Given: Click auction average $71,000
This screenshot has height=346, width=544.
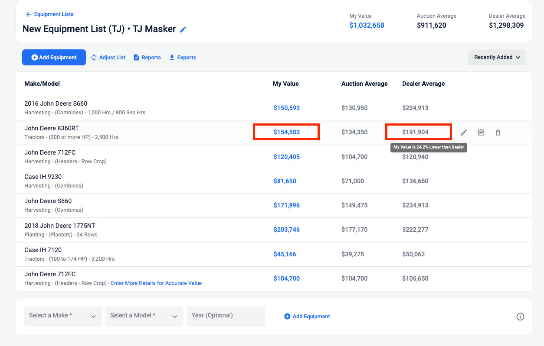Looking at the screenshot, I should (x=353, y=181).
